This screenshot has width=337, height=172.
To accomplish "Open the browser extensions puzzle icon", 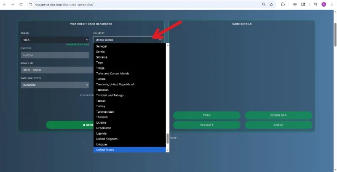I will [x=283, y=4].
